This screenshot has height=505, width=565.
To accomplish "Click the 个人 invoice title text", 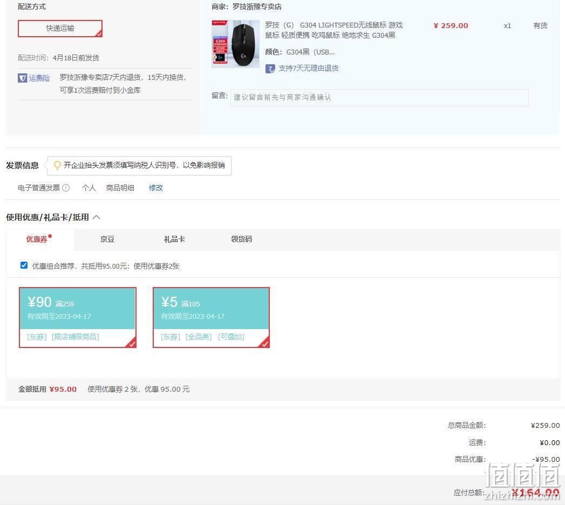I will 89,188.
